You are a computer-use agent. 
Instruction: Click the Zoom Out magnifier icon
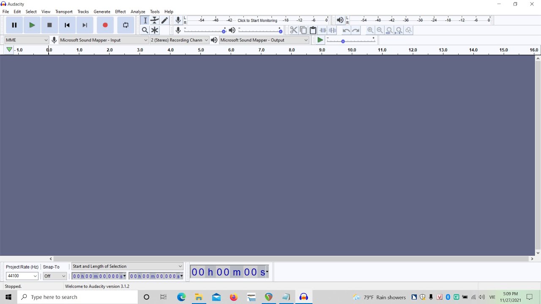pyautogui.click(x=380, y=30)
